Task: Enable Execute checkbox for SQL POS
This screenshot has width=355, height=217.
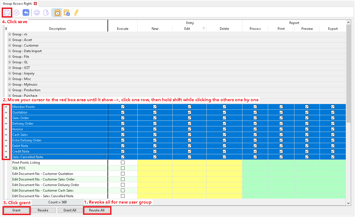Action: tap(123, 168)
